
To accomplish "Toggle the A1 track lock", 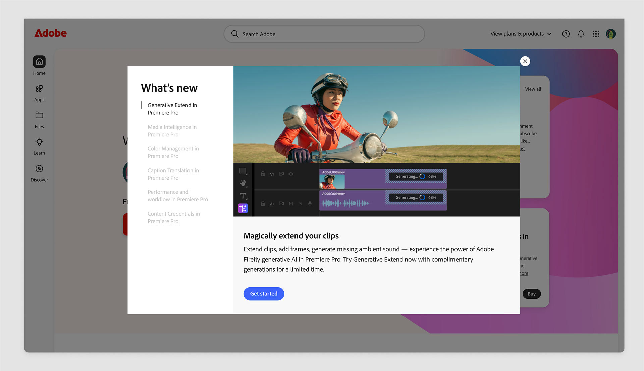I will pos(263,204).
